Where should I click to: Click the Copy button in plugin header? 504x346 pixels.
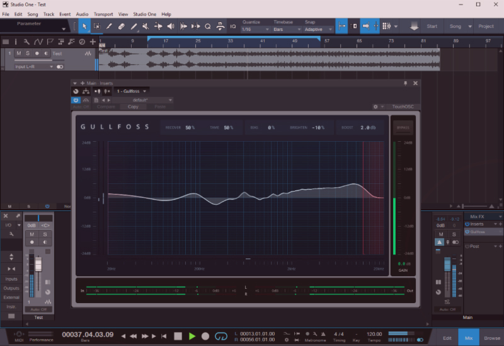point(133,107)
